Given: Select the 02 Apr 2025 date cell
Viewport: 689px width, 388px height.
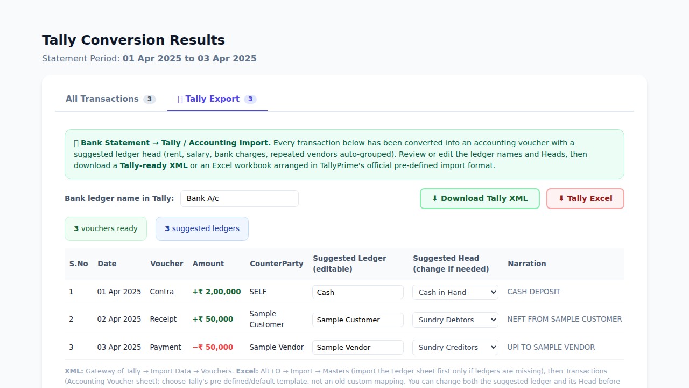Looking at the screenshot, I should tap(119, 319).
